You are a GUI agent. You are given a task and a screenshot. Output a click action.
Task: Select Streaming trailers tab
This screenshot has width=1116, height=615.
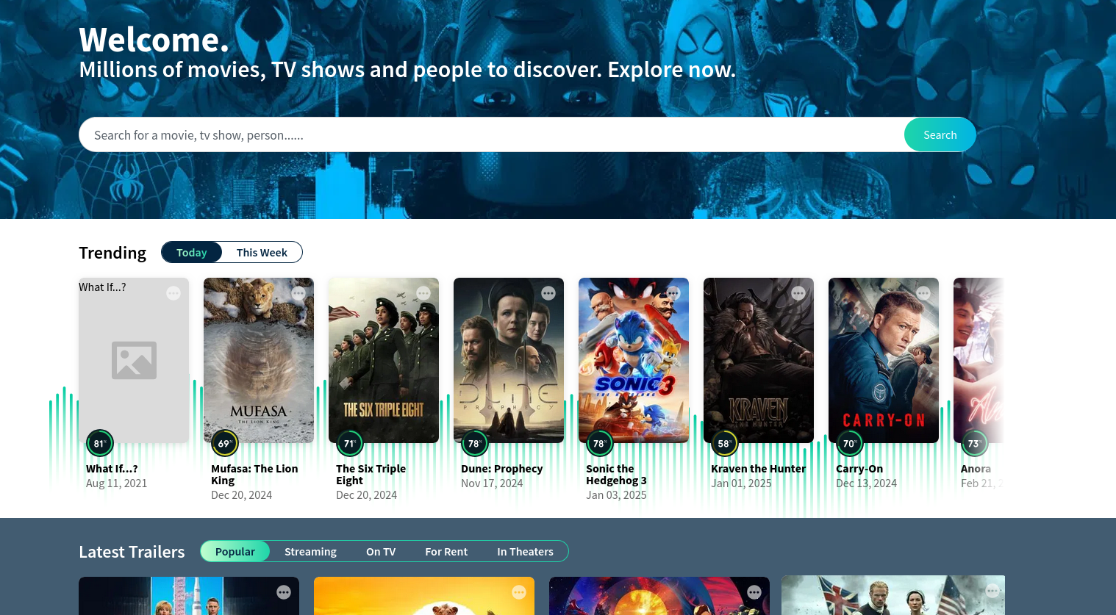(x=310, y=551)
